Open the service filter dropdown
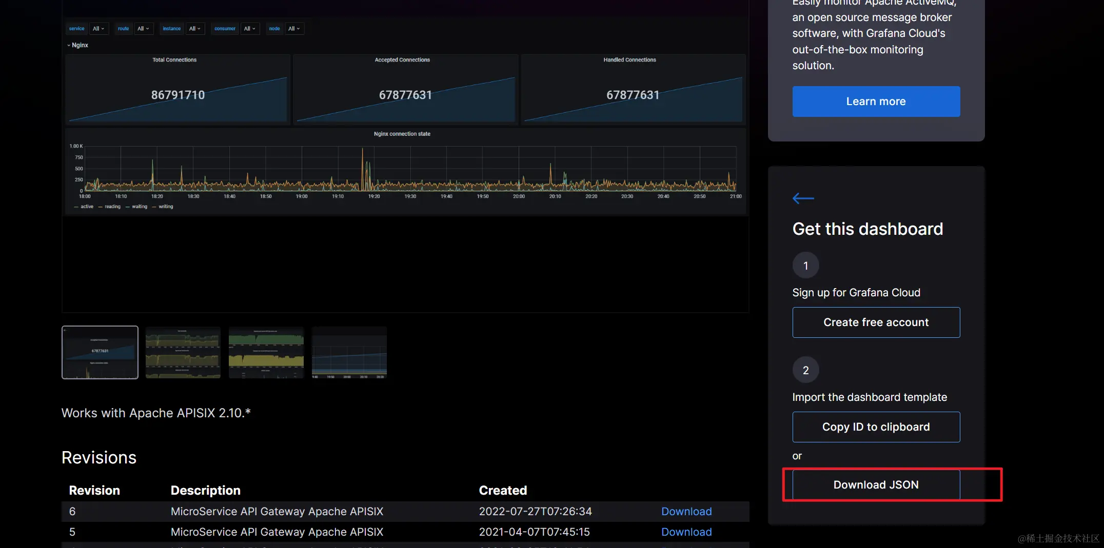 coord(98,28)
